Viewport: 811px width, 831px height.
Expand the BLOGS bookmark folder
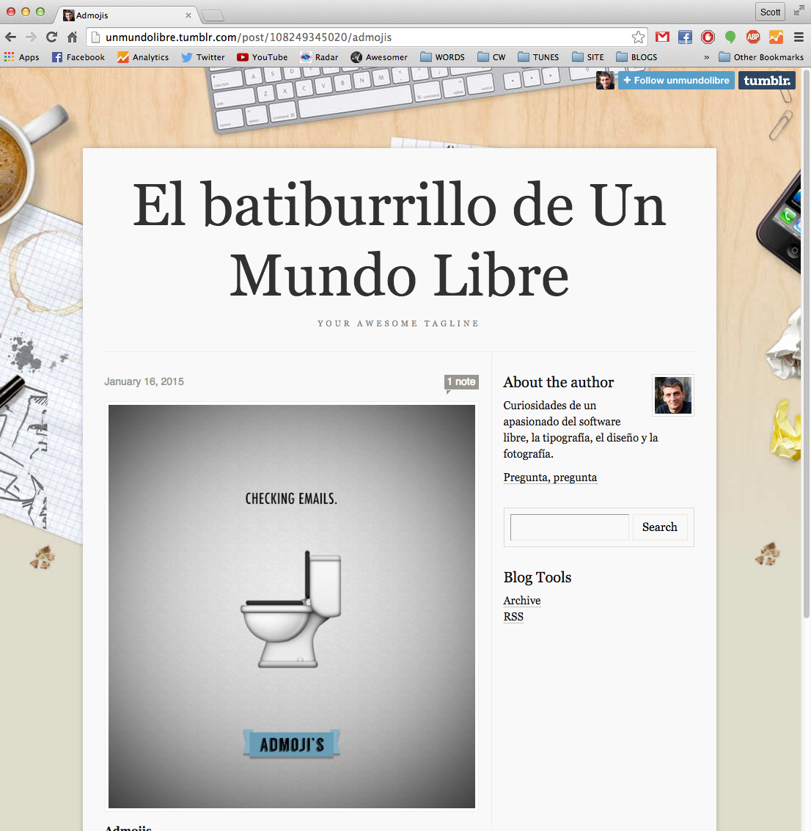pyautogui.click(x=636, y=57)
